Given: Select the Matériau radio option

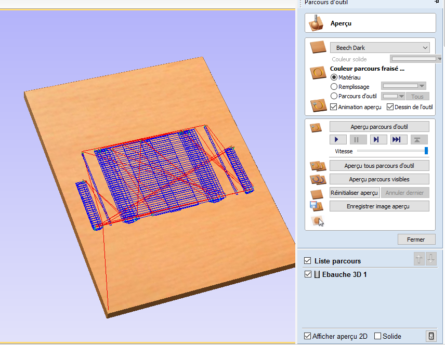Looking at the screenshot, I should [334, 77].
